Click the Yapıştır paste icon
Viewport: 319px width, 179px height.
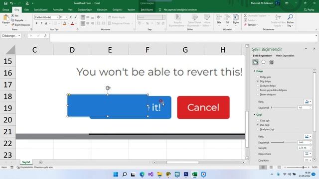[5, 18]
